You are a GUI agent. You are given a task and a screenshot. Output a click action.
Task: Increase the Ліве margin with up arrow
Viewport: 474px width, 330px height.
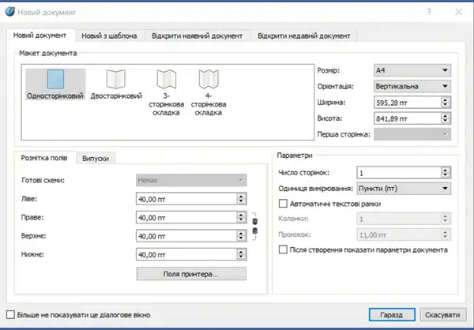coord(241,196)
